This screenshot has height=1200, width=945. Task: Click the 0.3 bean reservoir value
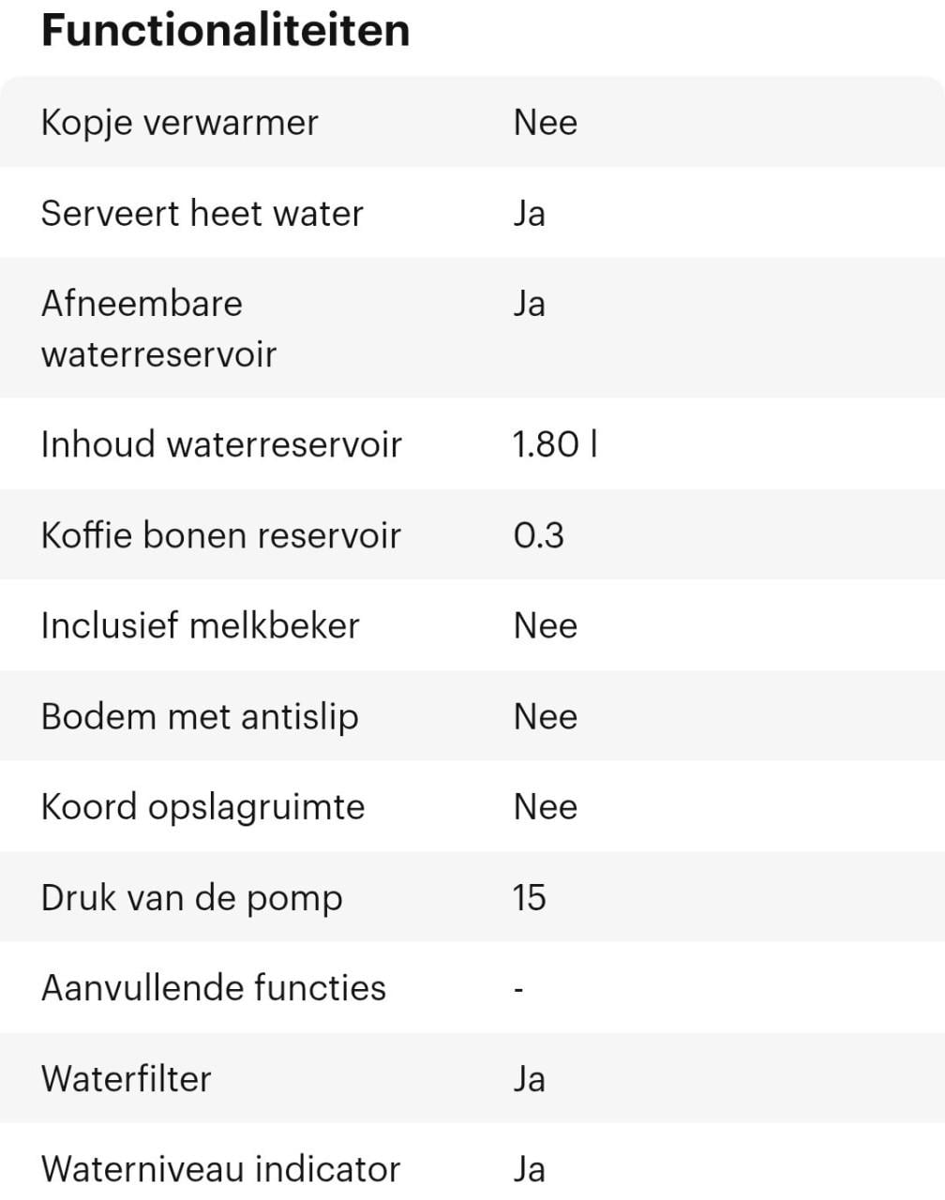[x=538, y=535]
